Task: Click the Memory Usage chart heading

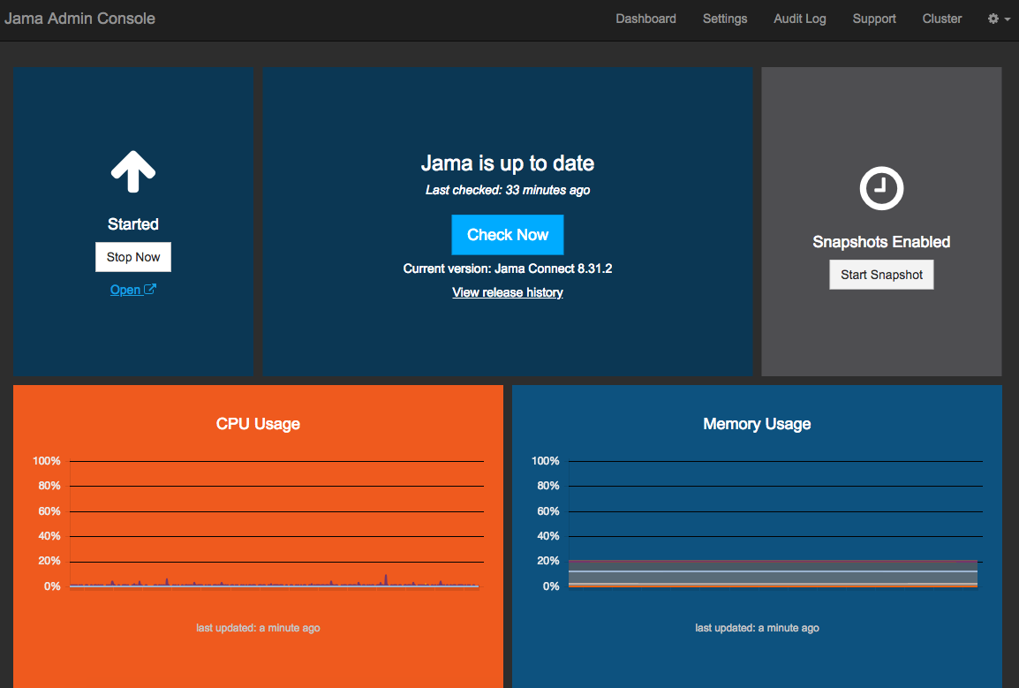Action: click(x=757, y=424)
